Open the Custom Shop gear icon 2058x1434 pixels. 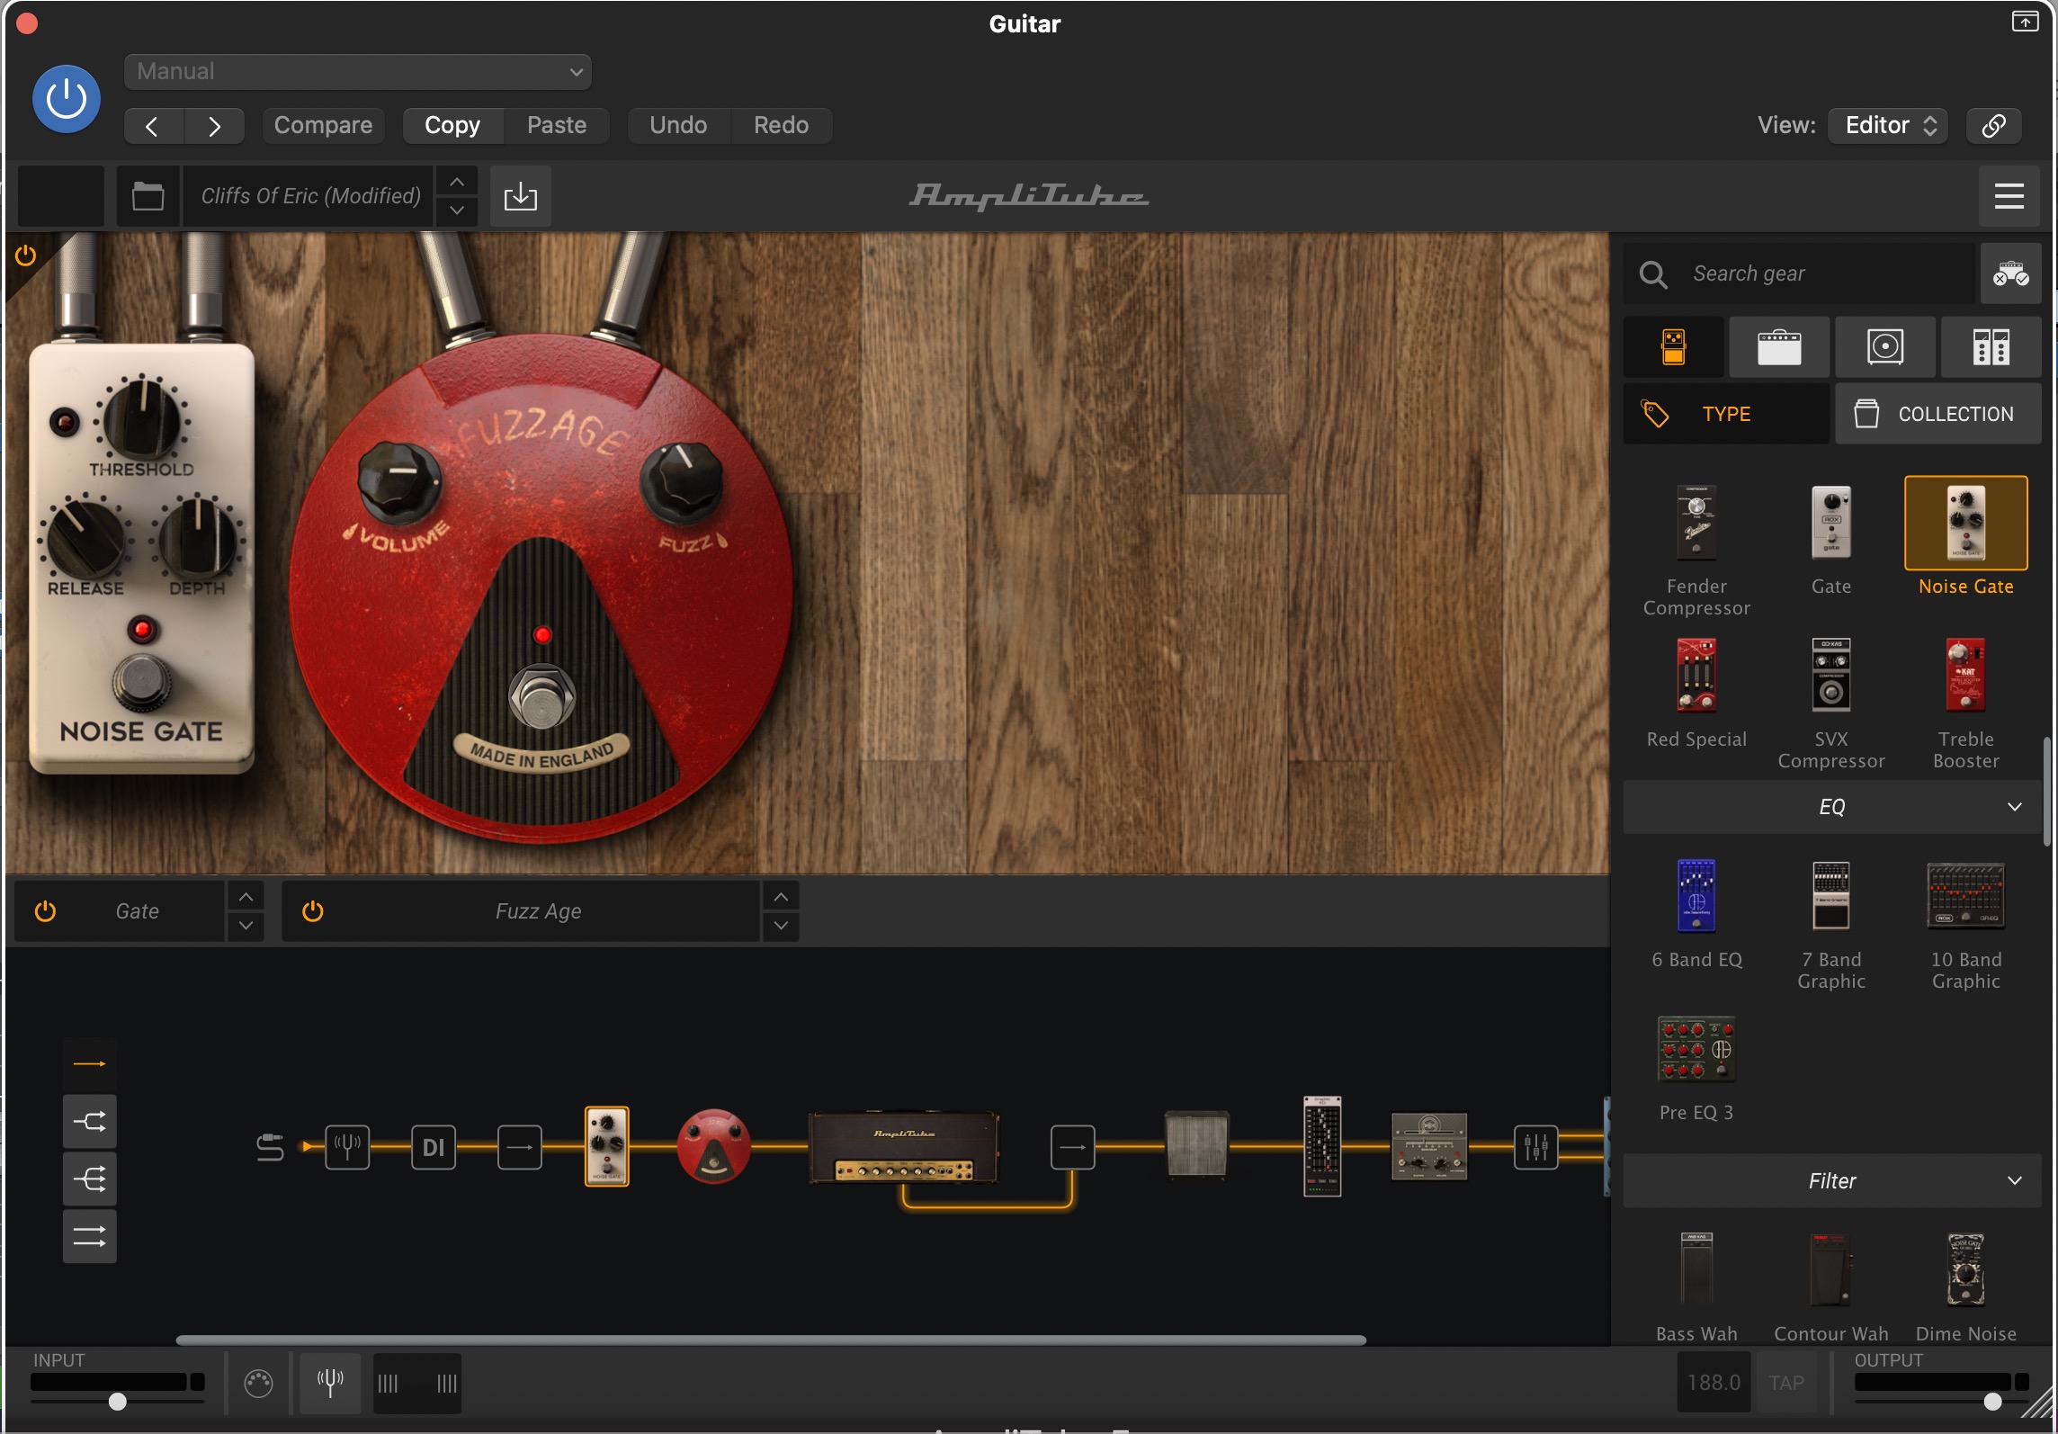point(2010,273)
